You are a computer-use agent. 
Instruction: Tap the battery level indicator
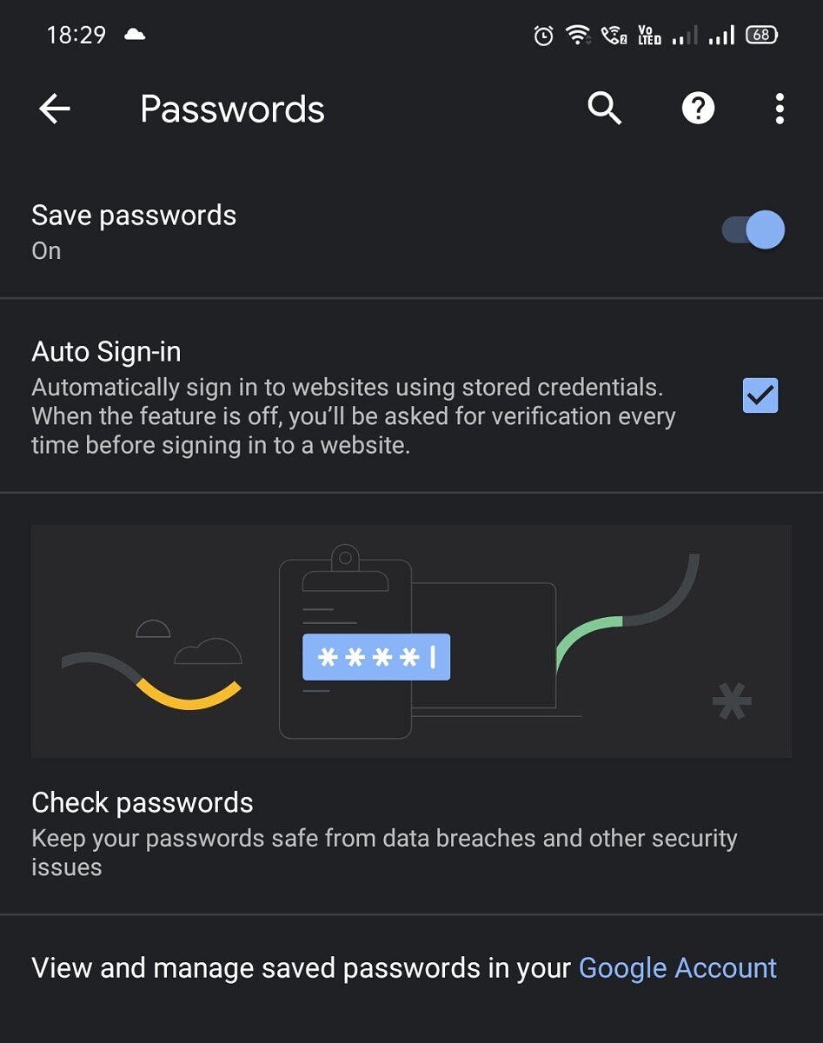[761, 36]
